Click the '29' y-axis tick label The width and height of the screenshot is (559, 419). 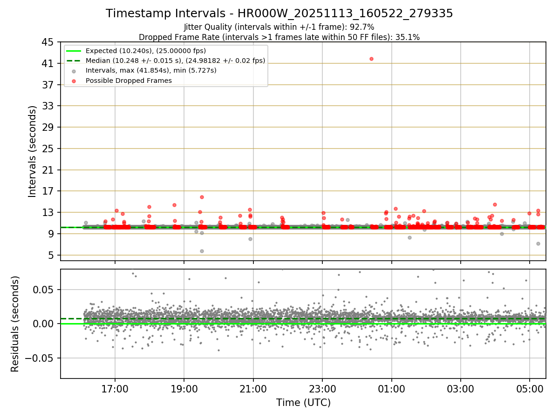pos(48,127)
